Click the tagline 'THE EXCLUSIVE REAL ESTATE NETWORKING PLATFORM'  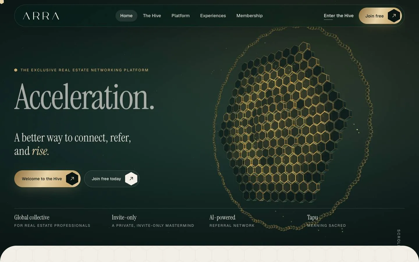point(84,70)
